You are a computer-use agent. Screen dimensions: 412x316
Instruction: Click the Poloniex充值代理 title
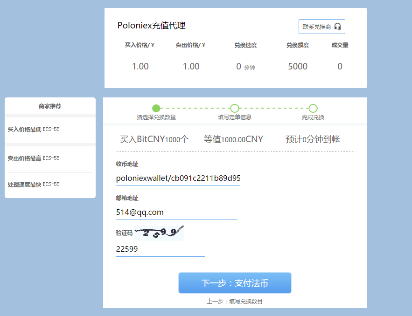pyautogui.click(x=152, y=26)
